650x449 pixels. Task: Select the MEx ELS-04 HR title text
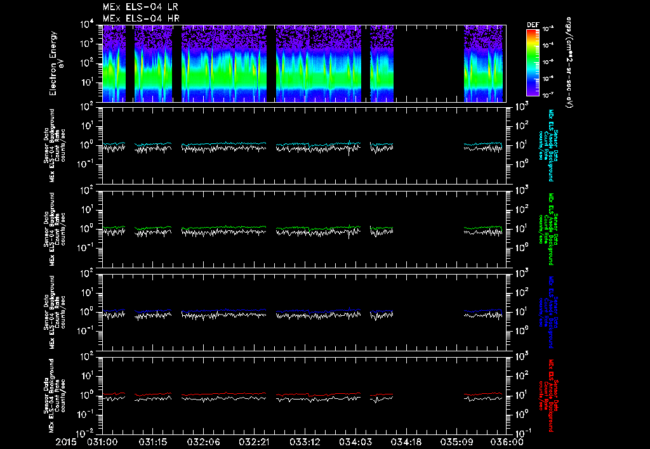pyautogui.click(x=141, y=18)
